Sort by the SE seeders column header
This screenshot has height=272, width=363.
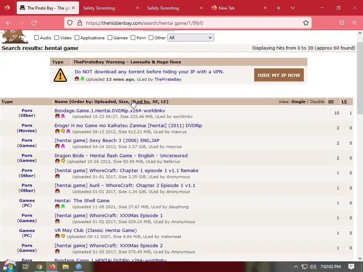pos(331,102)
